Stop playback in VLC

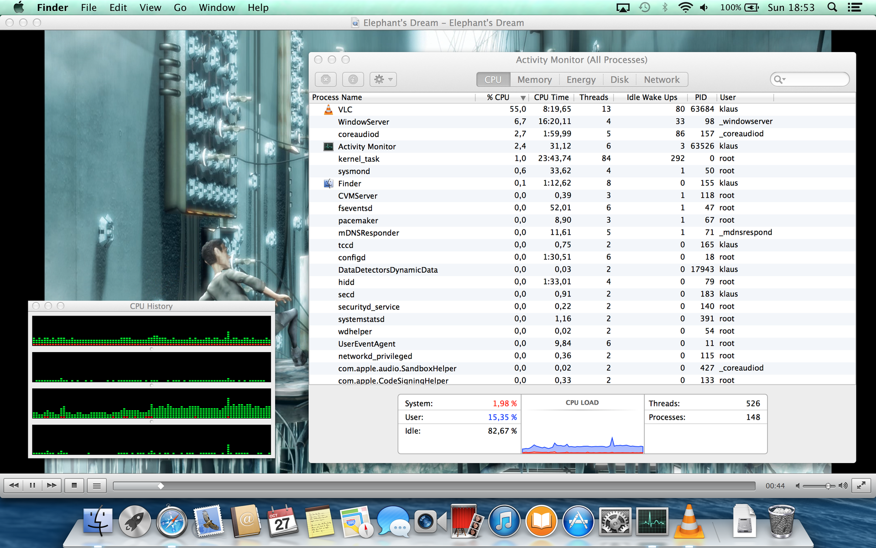[74, 485]
